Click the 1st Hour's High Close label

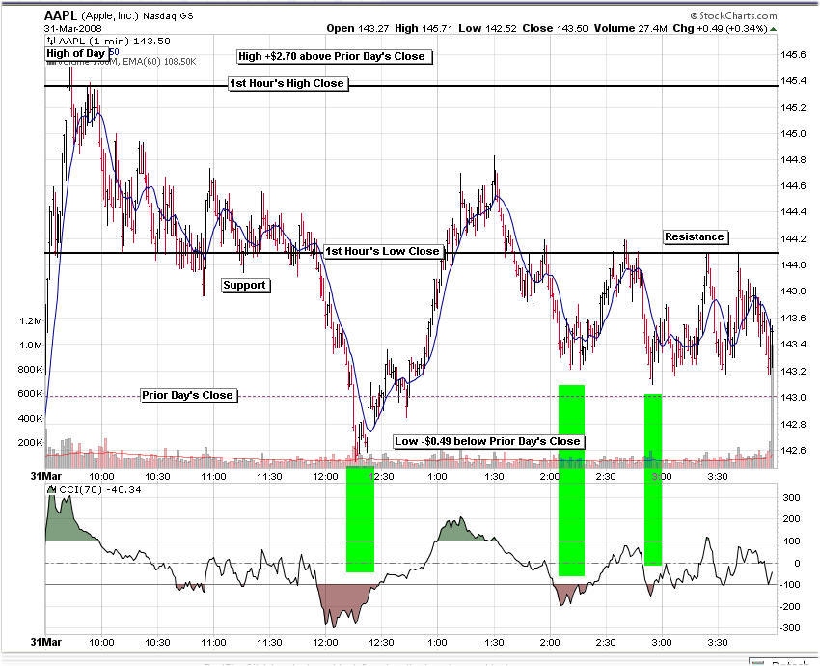coord(288,83)
